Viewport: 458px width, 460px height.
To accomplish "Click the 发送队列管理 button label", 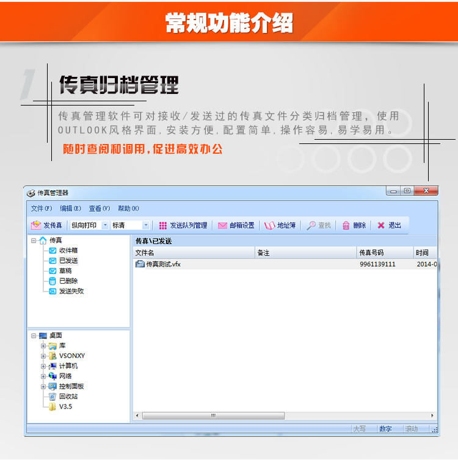I will pos(189,225).
